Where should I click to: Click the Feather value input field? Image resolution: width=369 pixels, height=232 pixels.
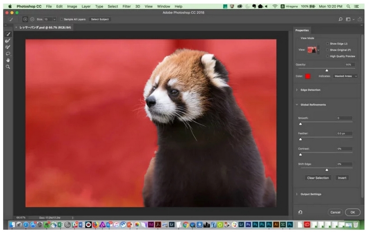[344, 134]
